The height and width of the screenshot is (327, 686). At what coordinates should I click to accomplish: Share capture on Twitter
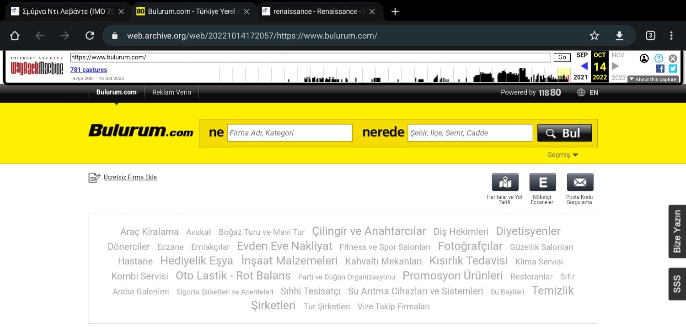(x=673, y=69)
